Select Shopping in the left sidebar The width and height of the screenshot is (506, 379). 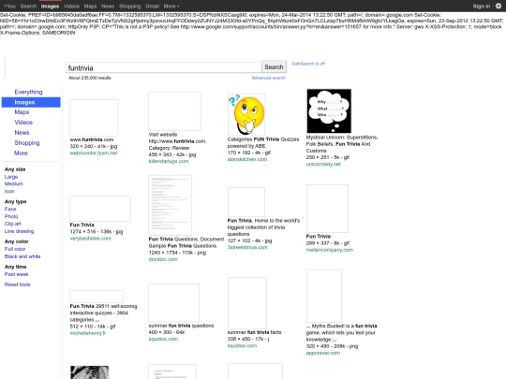[27, 143]
